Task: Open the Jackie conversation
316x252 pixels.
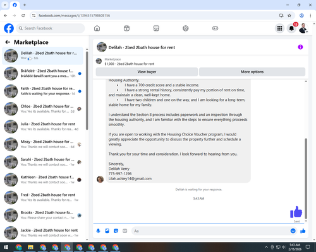Action: [42, 232]
